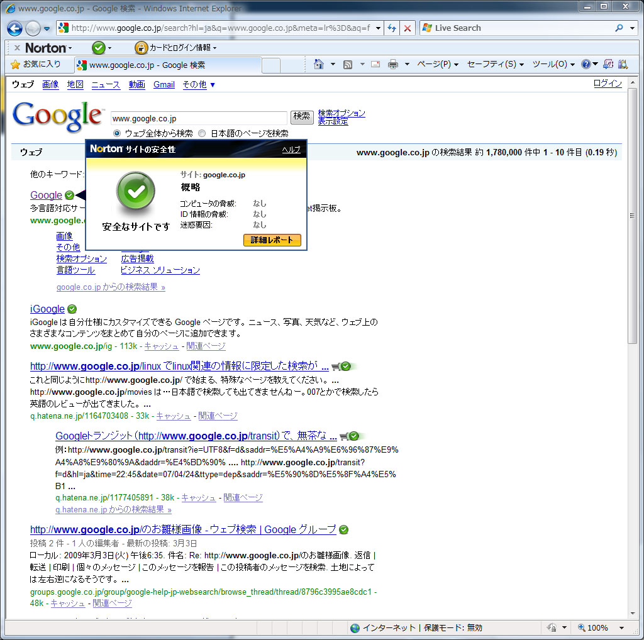Click the Norton safe badge next to iGoogle
644x640 pixels.
72,309
